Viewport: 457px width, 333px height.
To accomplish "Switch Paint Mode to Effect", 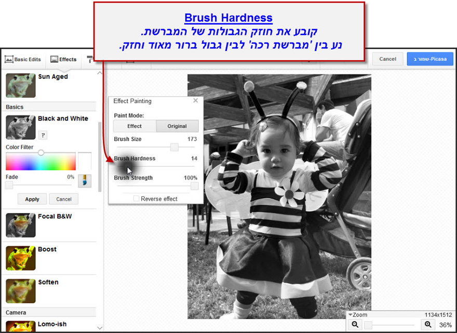I will [135, 126].
